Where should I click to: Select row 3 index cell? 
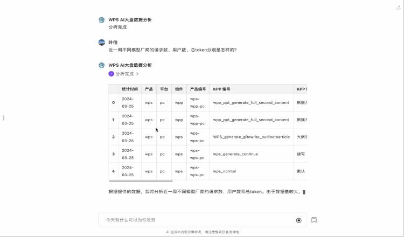[x=113, y=154]
